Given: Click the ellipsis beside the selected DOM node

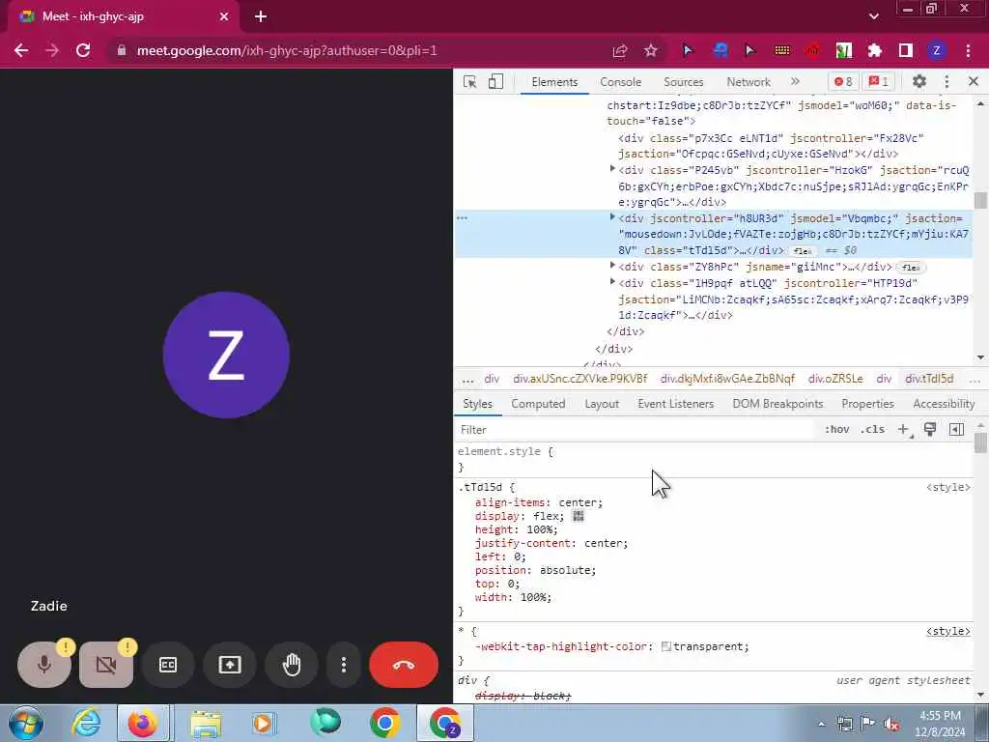Looking at the screenshot, I should (x=463, y=217).
